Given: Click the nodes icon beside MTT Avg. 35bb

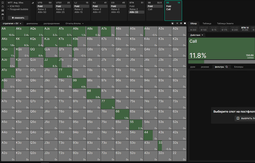Looking at the screenshot, I should pyautogui.click(x=33, y=3).
